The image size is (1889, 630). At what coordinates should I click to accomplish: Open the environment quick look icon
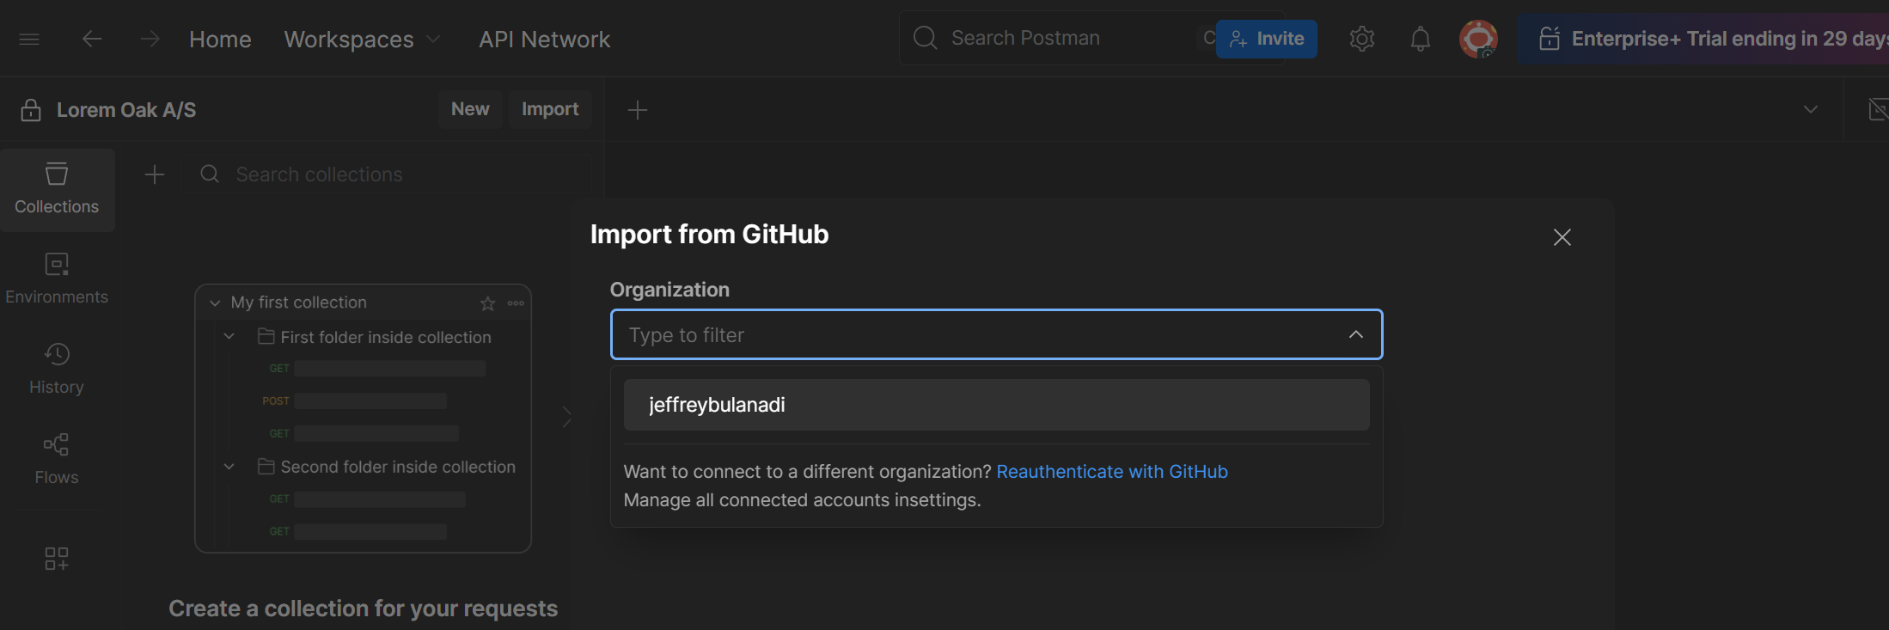(x=1879, y=109)
